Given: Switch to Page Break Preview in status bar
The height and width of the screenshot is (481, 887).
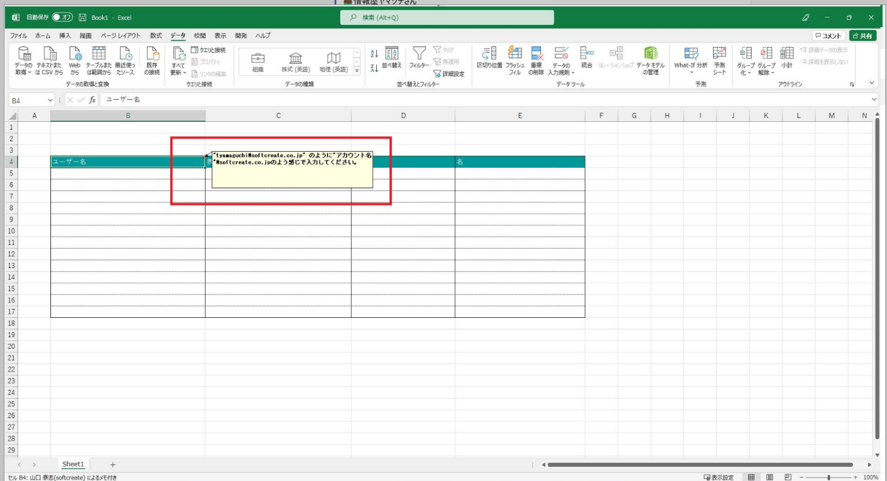Looking at the screenshot, I should click(x=788, y=477).
